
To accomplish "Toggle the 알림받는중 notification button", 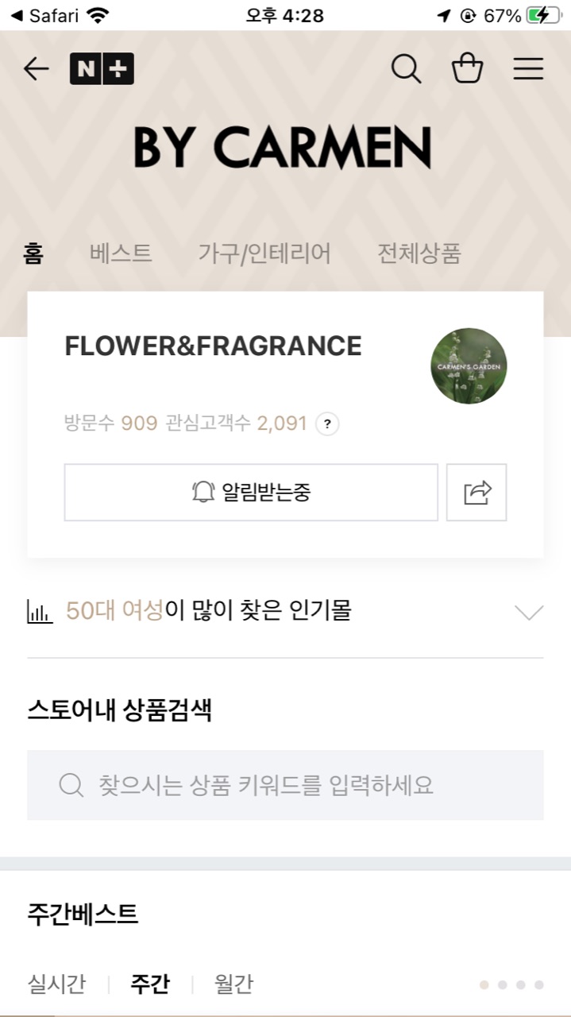I will point(251,493).
